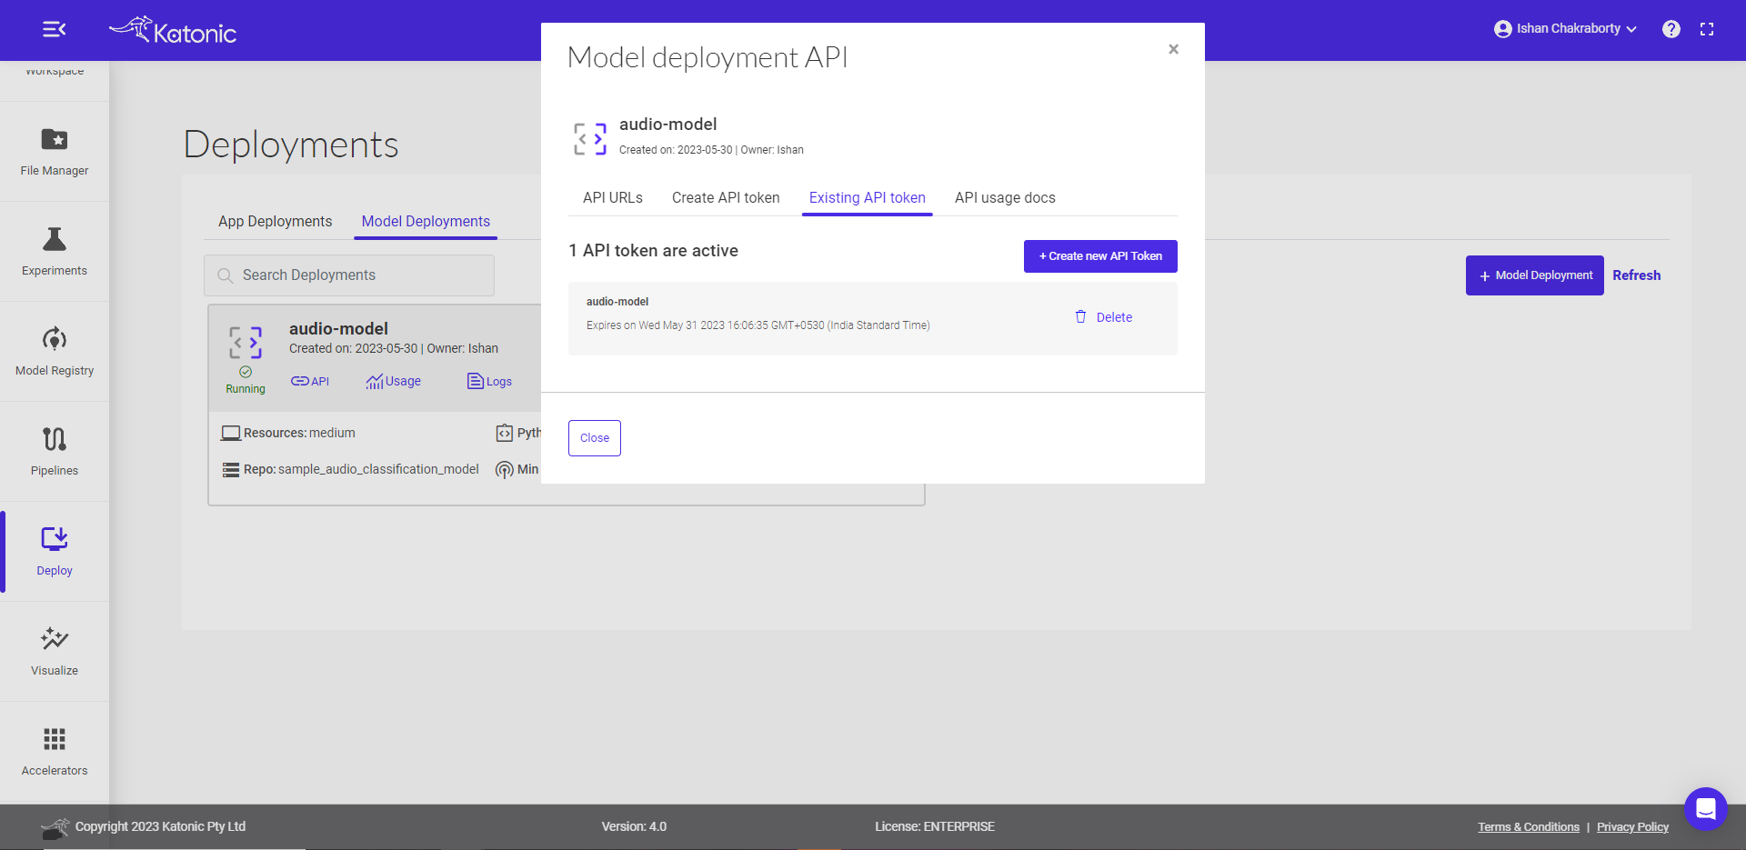Click the Min pods broadcast icon
This screenshot has height=850, width=1746.
pos(505,470)
